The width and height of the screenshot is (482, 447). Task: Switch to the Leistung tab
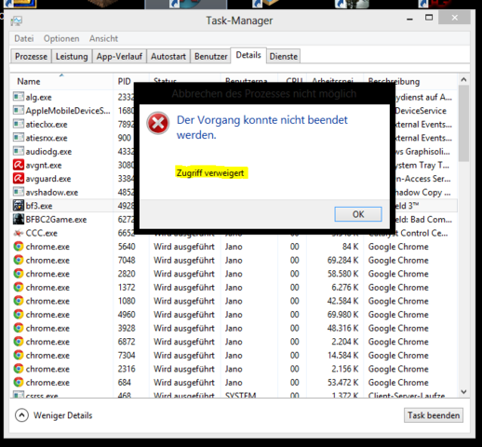[x=72, y=57]
